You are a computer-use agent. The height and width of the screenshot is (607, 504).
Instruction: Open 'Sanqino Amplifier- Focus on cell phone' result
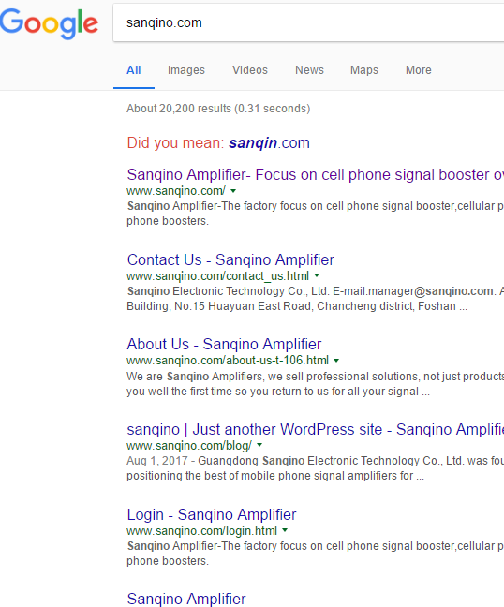(316, 174)
